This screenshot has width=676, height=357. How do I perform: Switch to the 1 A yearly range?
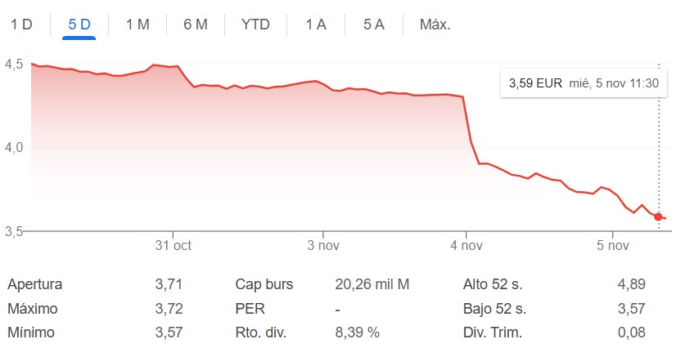tap(316, 25)
